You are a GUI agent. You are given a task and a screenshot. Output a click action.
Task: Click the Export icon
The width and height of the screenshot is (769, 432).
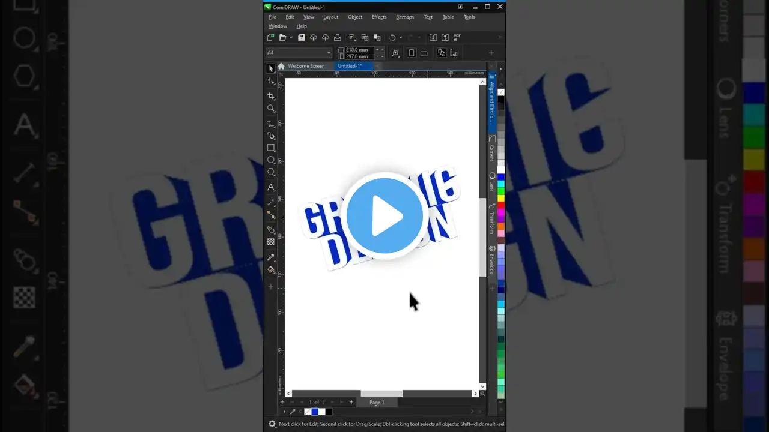pyautogui.click(x=445, y=37)
